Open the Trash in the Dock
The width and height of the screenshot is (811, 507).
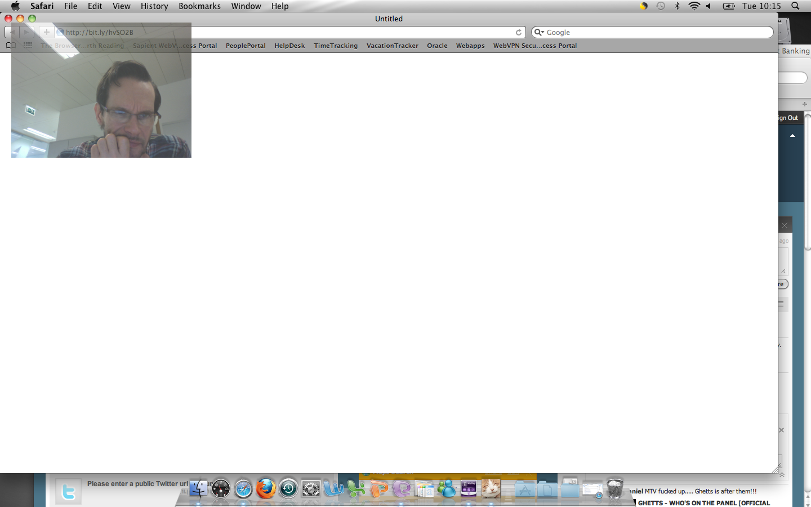(615, 488)
